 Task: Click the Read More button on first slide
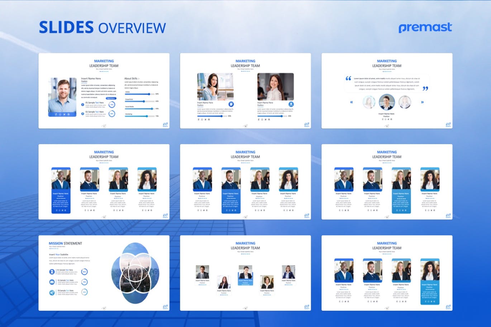(111, 98)
